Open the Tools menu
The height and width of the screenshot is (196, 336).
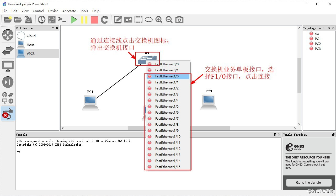click(x=84, y=11)
